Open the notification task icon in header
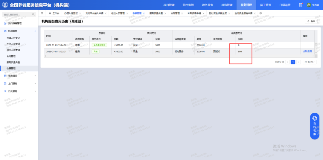Image resolution: width=323 pixels, height=160 pixels. click(x=301, y=5)
